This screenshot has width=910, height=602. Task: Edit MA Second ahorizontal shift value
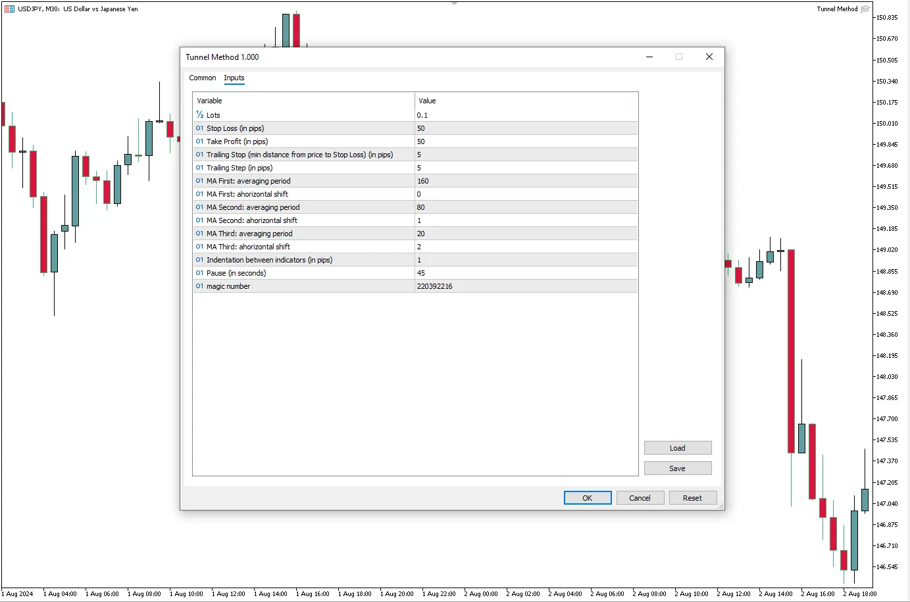[526, 220]
